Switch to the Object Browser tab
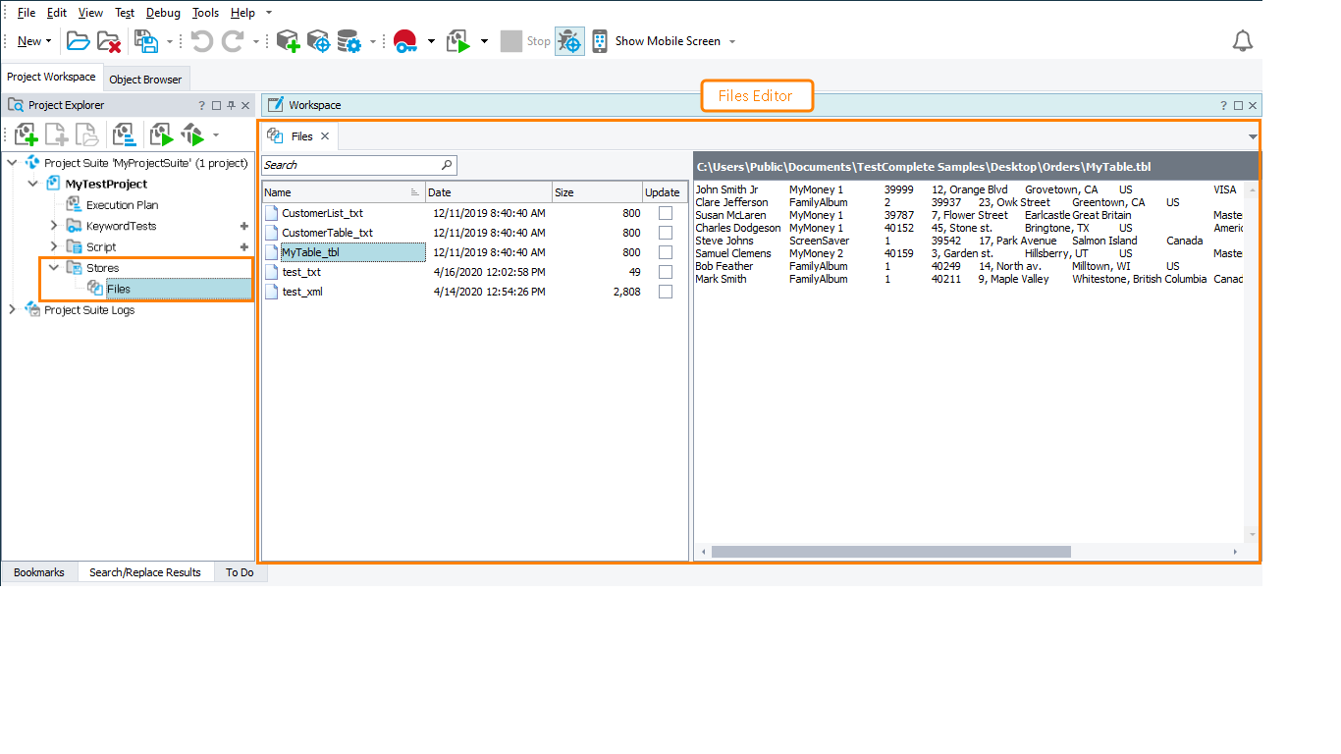The image size is (1341, 754). click(145, 78)
